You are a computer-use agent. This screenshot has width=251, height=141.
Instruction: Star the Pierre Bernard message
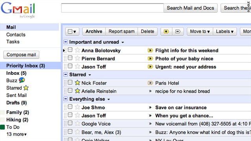coord(78,58)
